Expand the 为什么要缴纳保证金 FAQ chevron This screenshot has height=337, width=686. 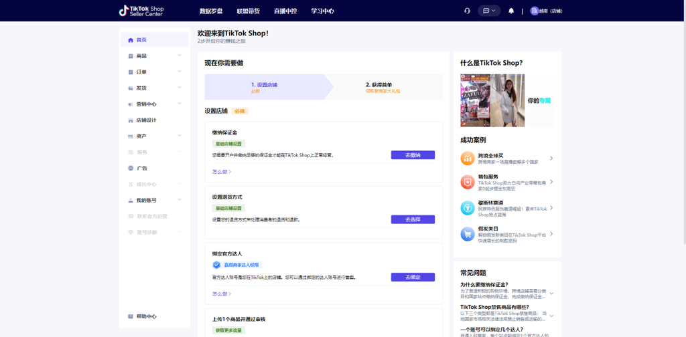[551, 294]
